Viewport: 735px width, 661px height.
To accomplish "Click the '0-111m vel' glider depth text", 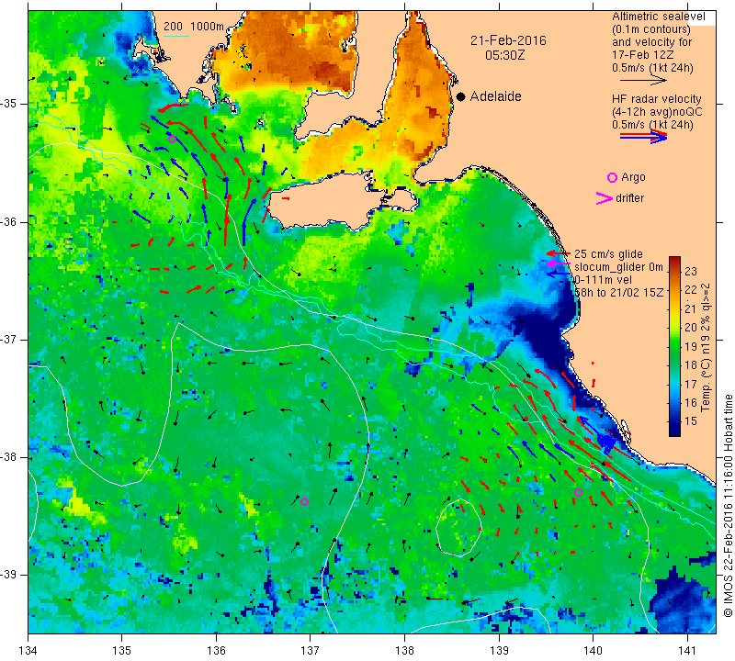I will pos(604,280).
